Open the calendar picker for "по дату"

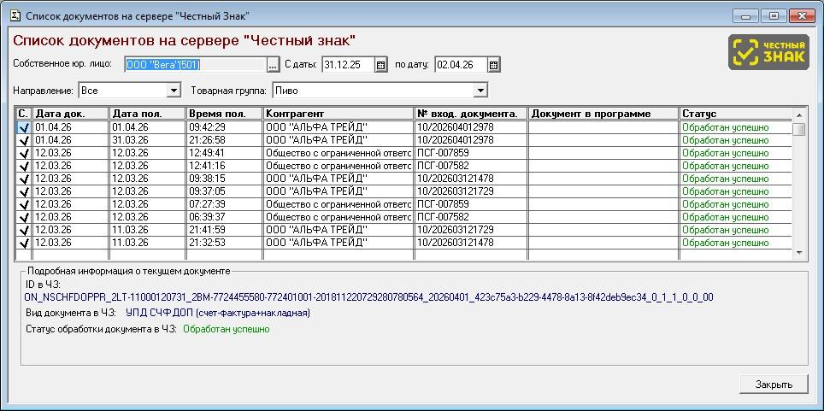tap(493, 65)
